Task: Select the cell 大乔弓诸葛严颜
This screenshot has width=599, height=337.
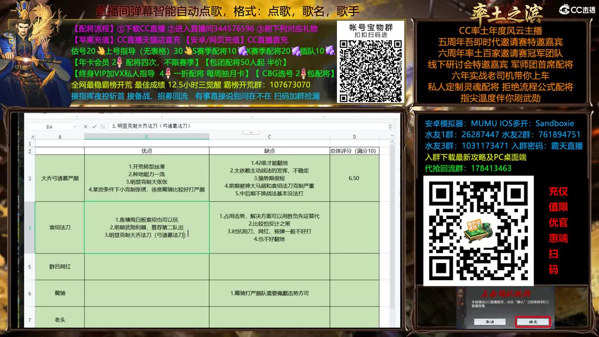Action: [x=59, y=178]
